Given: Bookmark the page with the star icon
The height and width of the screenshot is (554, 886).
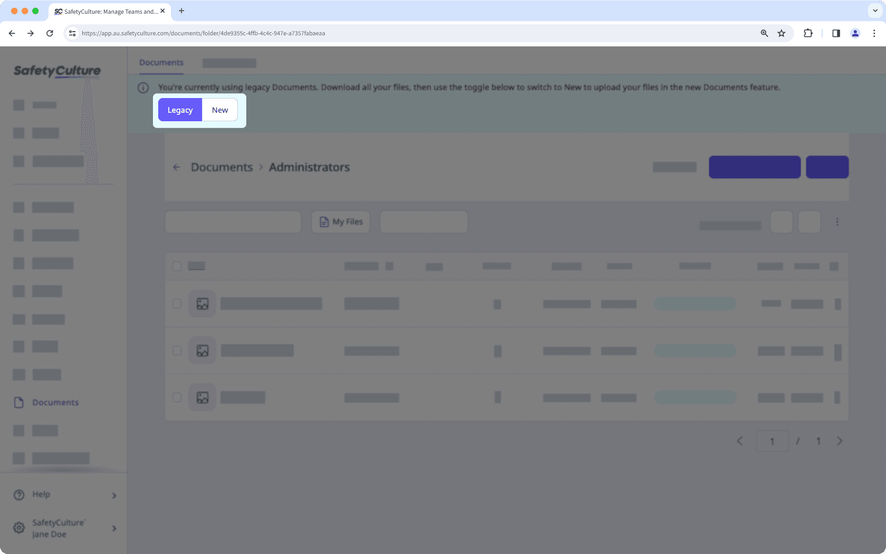Looking at the screenshot, I should (782, 33).
